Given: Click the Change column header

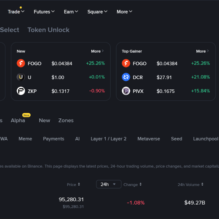Looking at the screenshot, I should click(x=131, y=184).
